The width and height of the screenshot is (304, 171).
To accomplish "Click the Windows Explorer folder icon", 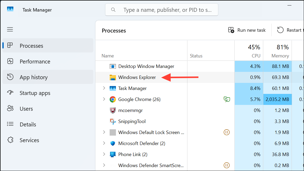I will point(113,78).
